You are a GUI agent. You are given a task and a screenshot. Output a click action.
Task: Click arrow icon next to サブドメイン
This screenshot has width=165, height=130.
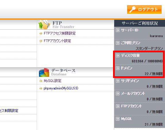point(118,81)
